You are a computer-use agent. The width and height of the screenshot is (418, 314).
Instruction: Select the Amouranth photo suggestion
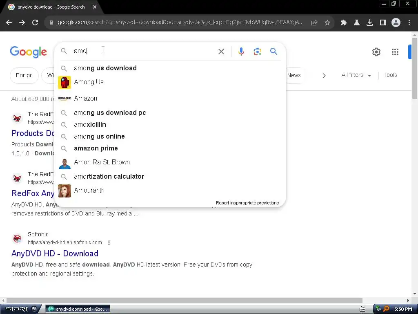click(x=64, y=191)
